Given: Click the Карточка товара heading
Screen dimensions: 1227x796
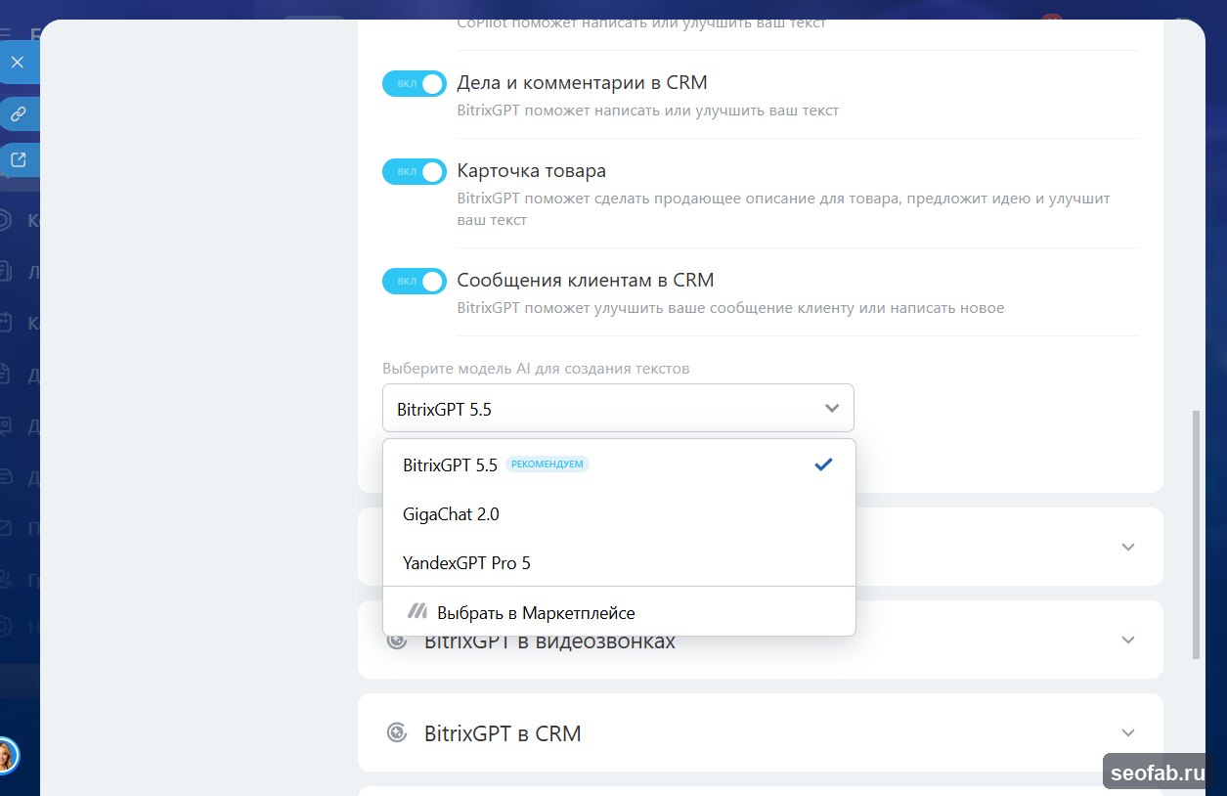Looking at the screenshot, I should [531, 170].
